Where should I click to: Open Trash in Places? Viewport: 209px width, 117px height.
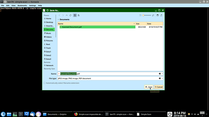[49, 48]
